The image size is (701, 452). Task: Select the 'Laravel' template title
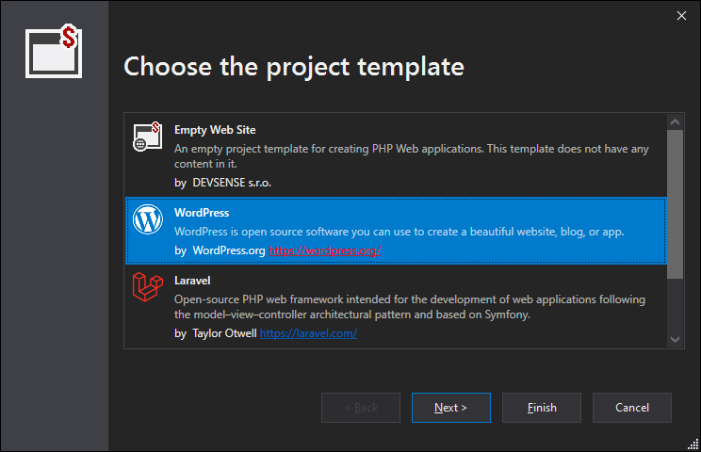(192, 281)
